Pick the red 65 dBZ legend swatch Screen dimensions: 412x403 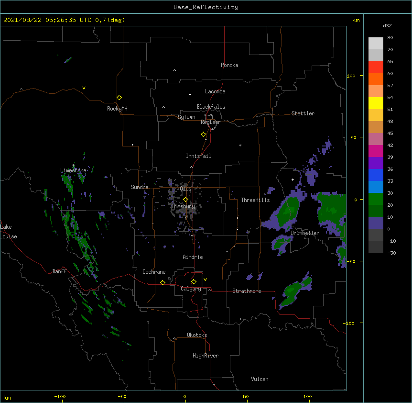(376, 67)
